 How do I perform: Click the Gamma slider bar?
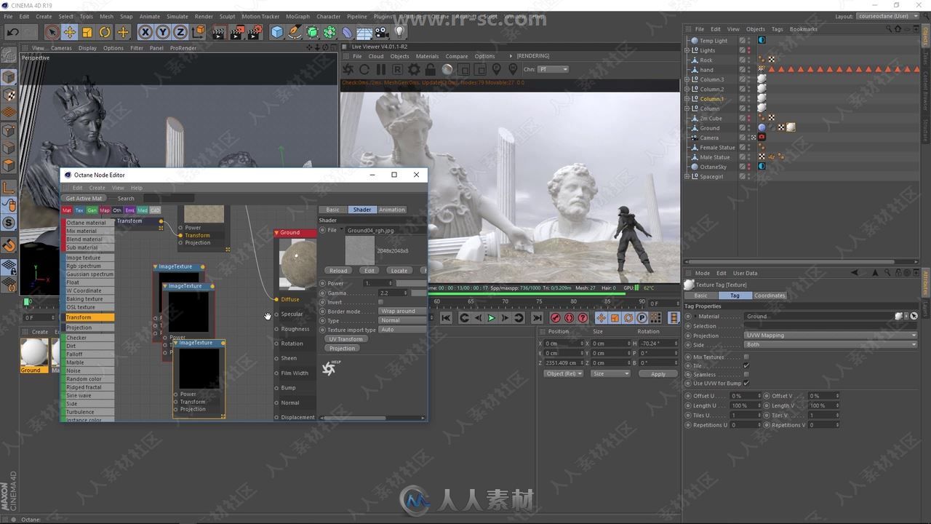(x=418, y=293)
